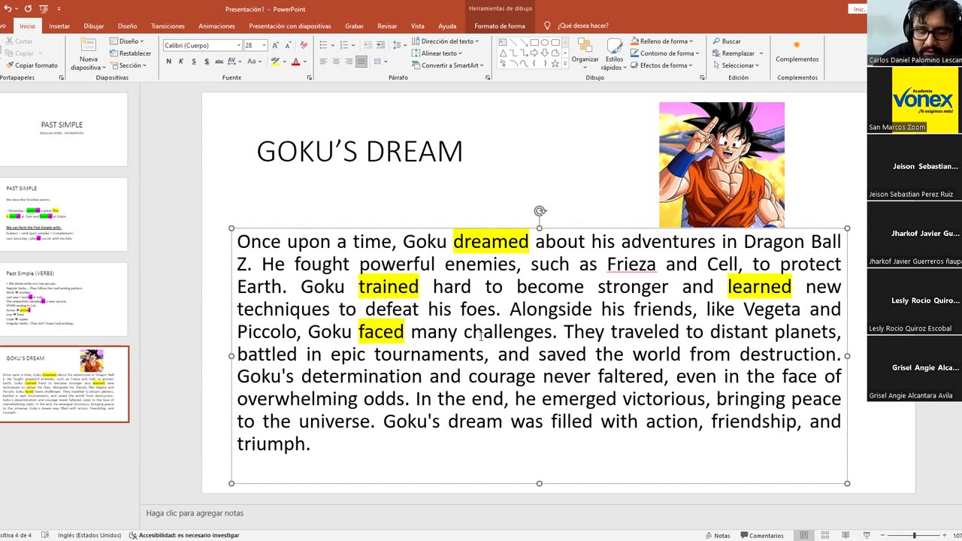Select PAST SIMPLE title slide thumbnail
This screenshot has width=962, height=541.
63,129
